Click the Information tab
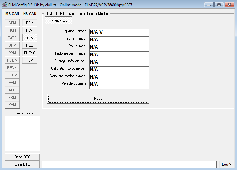Image resolution: width=237 pixels, height=170 pixels. (59, 21)
